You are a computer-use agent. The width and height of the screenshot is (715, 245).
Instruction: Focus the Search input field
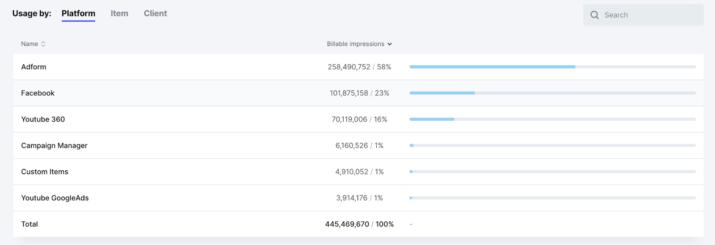pyautogui.click(x=643, y=15)
